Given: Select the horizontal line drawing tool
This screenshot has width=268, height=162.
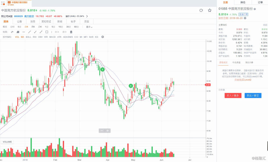Looking at the screenshot, I should (x=24, y=32).
